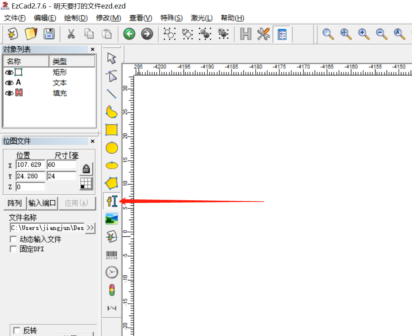
Task: Redo with the dark right arrow
Action: click(x=147, y=34)
